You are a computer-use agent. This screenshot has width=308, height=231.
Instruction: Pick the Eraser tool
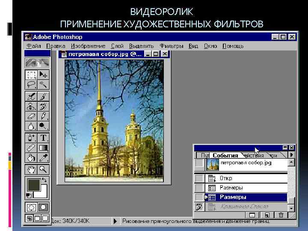pyautogui.click(x=31, y=116)
